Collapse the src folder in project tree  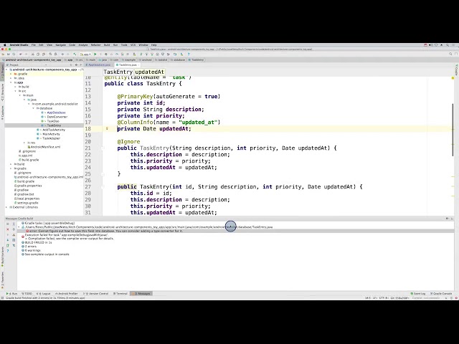tap(16, 91)
